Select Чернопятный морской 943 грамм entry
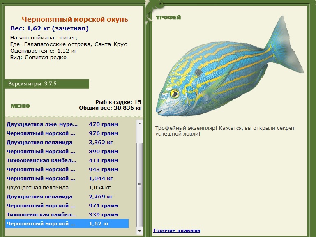Viewport: 316px width, 237px height. [x=67, y=170]
